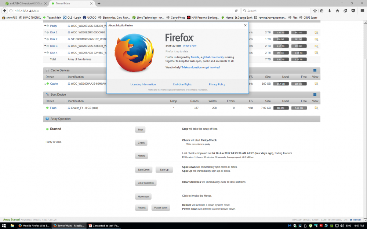The image size is (367, 229).
Task: Browse the Disk 4 folder icon
Action: tap(316, 53)
